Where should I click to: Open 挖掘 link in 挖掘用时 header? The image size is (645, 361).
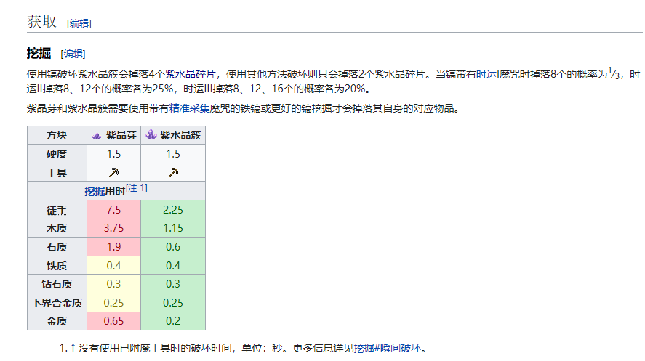pos(95,191)
